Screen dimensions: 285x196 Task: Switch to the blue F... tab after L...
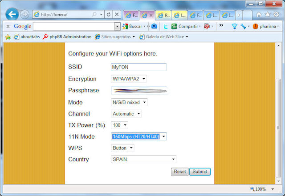pos(195,15)
